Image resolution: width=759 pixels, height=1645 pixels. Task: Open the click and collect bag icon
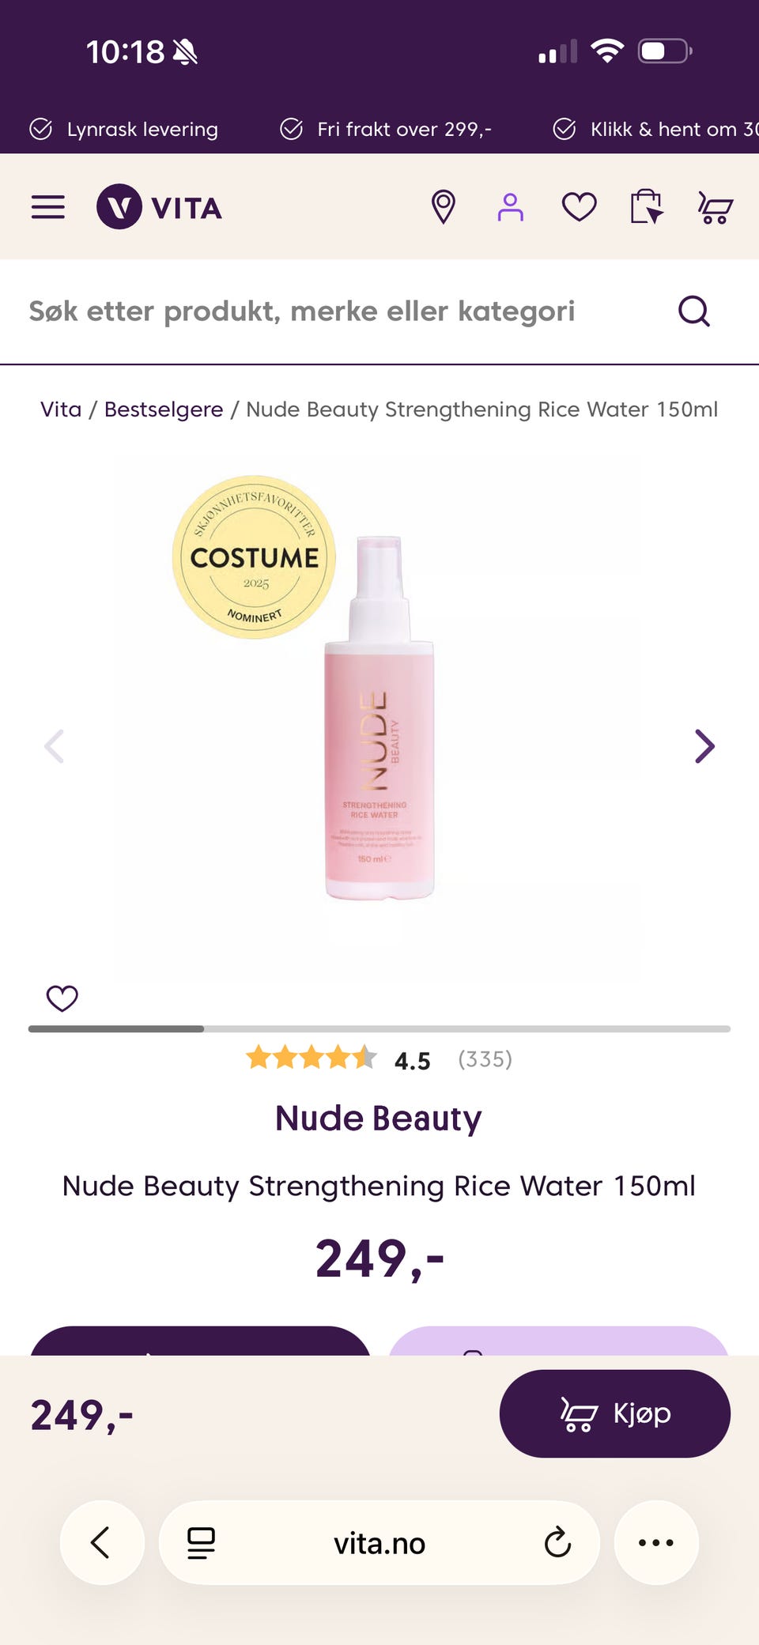point(647,207)
